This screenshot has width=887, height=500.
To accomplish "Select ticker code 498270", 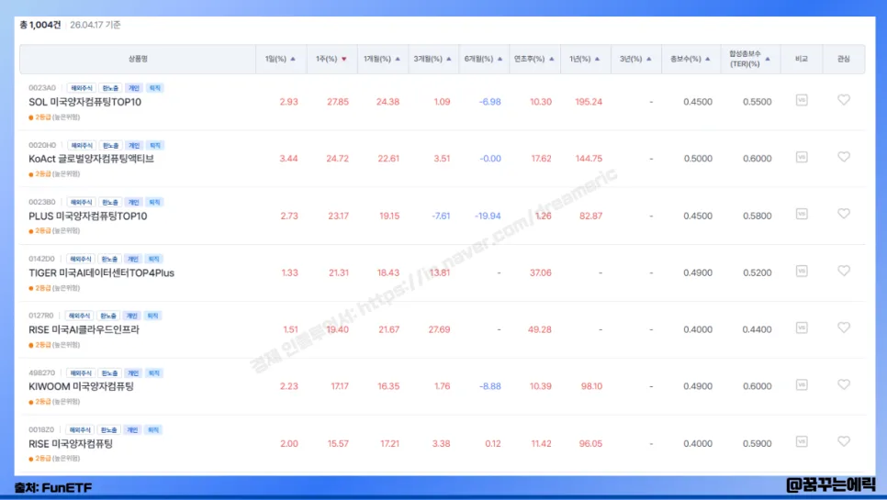I will click(x=42, y=372).
